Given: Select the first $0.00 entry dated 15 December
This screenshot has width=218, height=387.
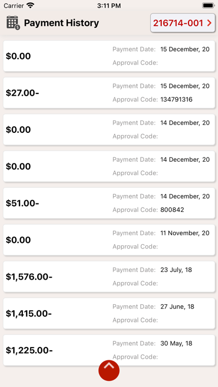Looking at the screenshot, I should (109, 56).
